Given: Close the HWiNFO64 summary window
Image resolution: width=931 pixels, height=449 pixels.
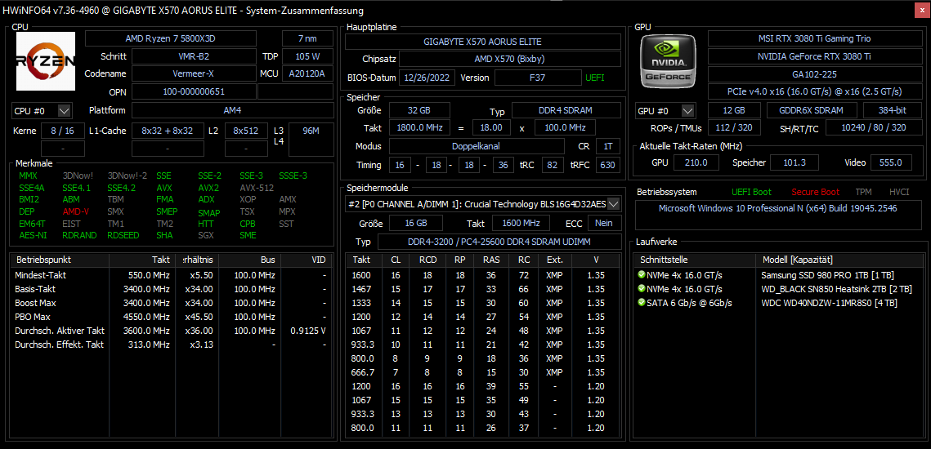Looking at the screenshot, I should [x=921, y=10].
